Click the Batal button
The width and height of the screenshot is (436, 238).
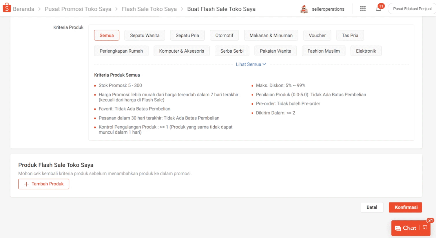[x=372, y=207]
